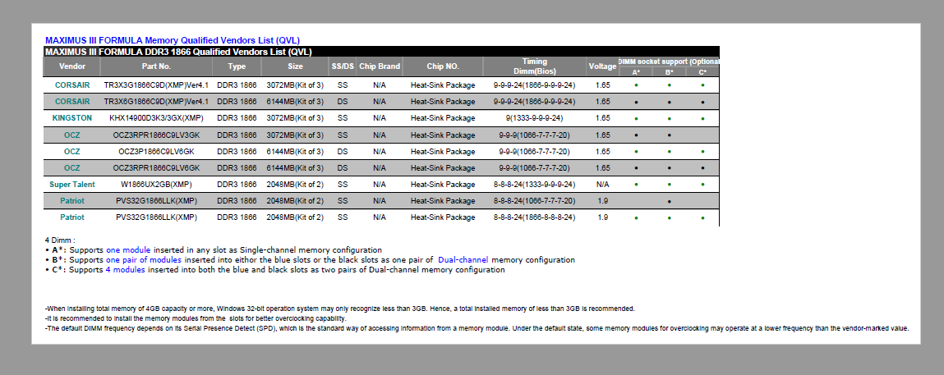Select the 'B*' sub-column header
Viewport: 944px width, 375px height.
click(670, 71)
